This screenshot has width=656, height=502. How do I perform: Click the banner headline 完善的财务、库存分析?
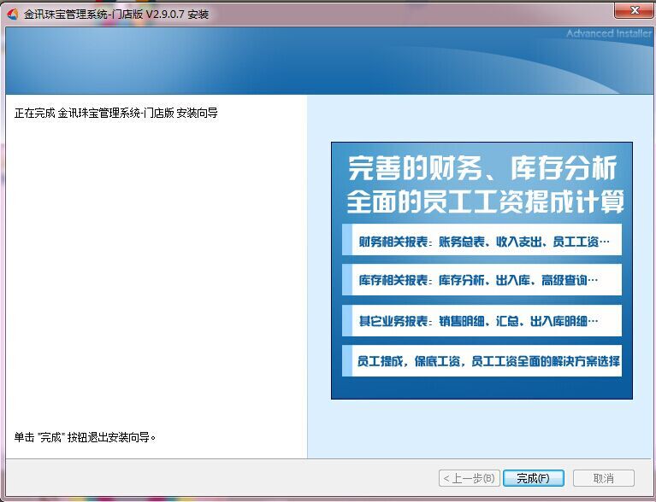(482, 168)
